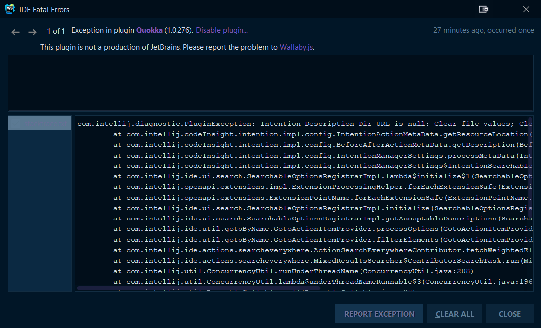Click the CLEAR ALL button
The width and height of the screenshot is (541, 328).
pos(454,314)
